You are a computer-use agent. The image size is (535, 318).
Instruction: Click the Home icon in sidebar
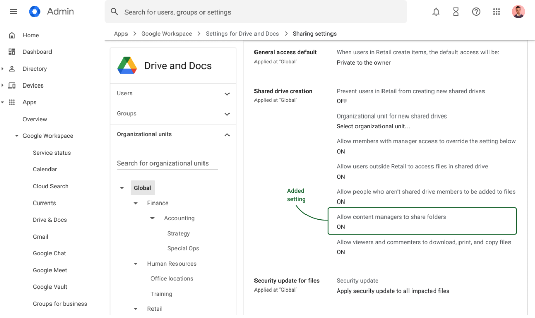click(12, 35)
